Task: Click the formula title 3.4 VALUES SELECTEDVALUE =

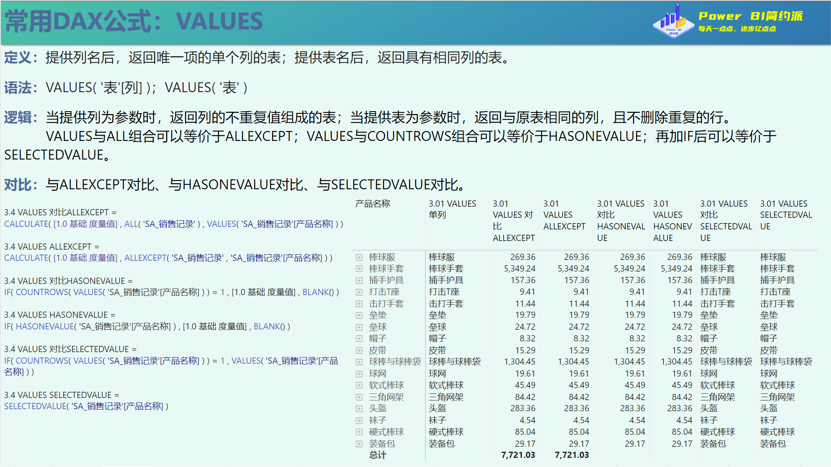Action: (x=62, y=395)
